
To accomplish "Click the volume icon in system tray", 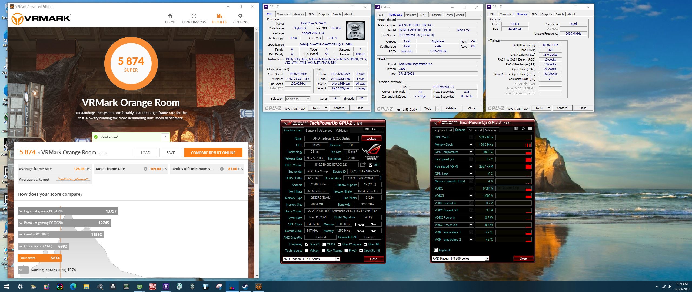I will (x=670, y=287).
